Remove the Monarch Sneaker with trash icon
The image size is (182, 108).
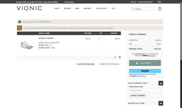(120, 57)
